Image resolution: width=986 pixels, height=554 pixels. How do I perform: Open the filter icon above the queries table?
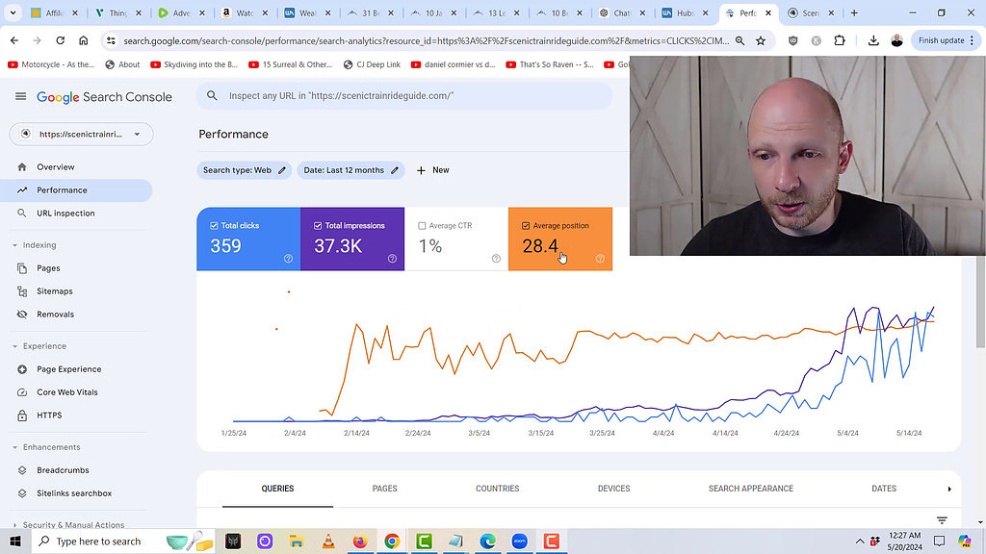tap(942, 519)
